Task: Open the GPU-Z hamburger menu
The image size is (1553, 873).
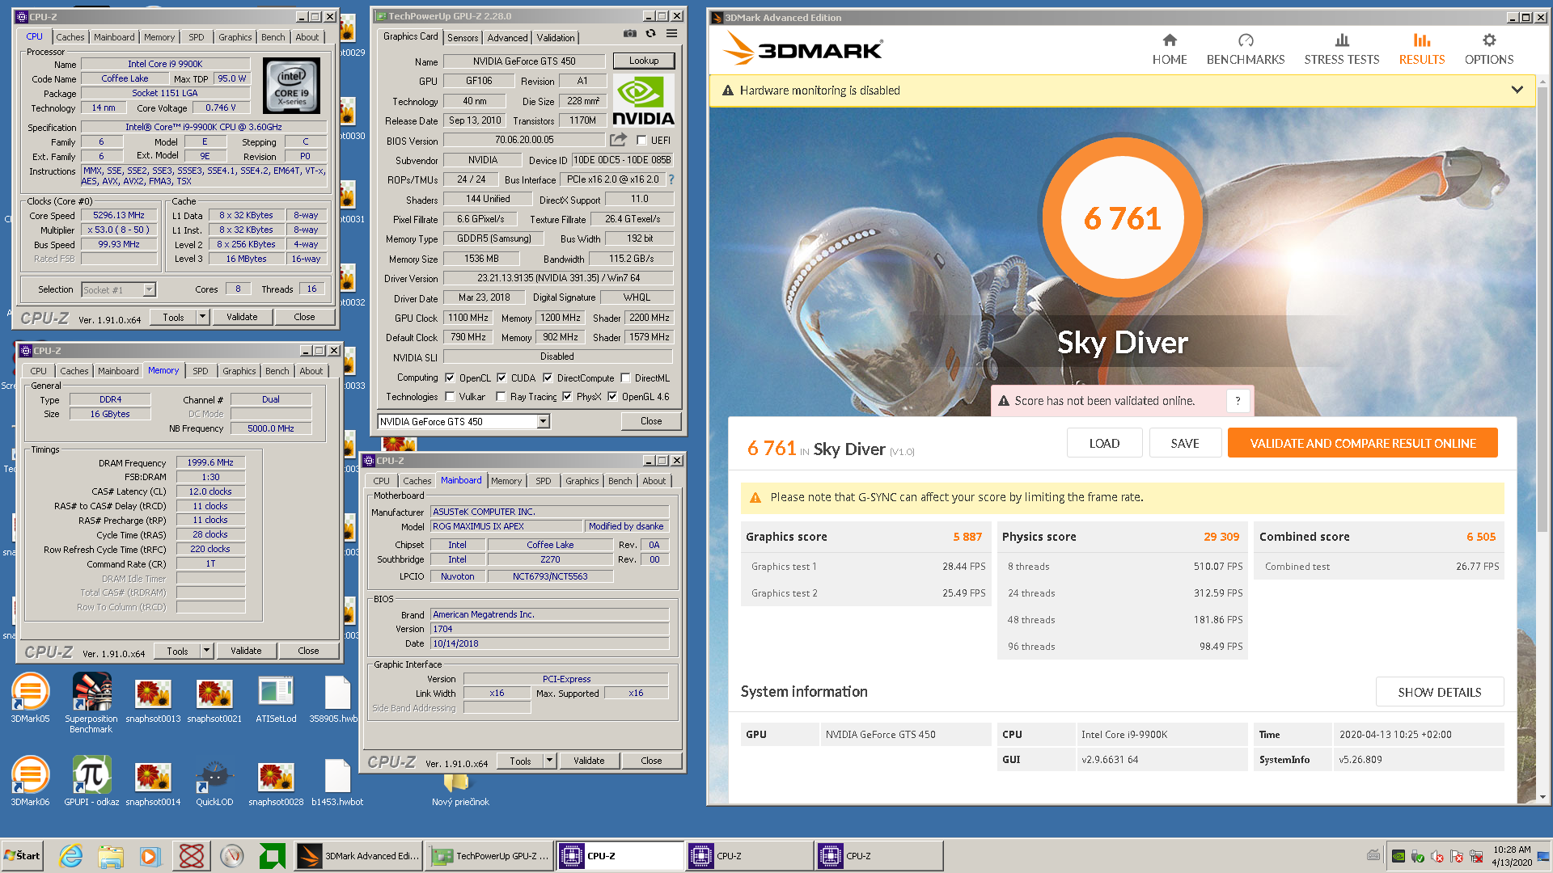Action: point(671,33)
